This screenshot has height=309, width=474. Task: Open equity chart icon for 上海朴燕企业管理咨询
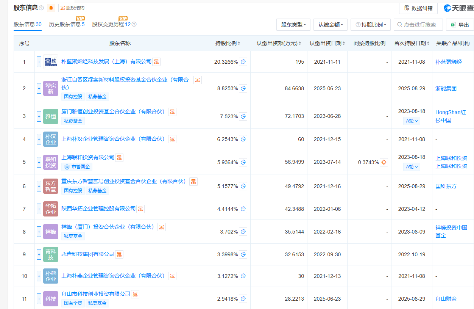[x=172, y=276]
